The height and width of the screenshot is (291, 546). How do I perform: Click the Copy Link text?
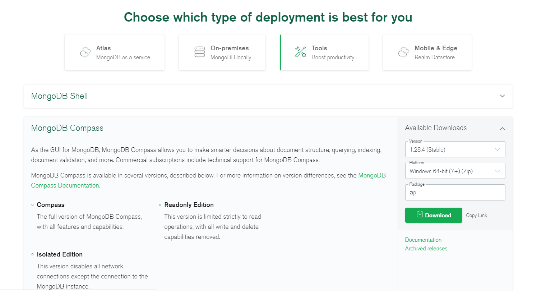pyautogui.click(x=477, y=215)
